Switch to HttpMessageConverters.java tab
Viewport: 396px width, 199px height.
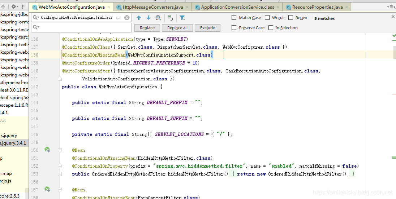tap(152, 7)
